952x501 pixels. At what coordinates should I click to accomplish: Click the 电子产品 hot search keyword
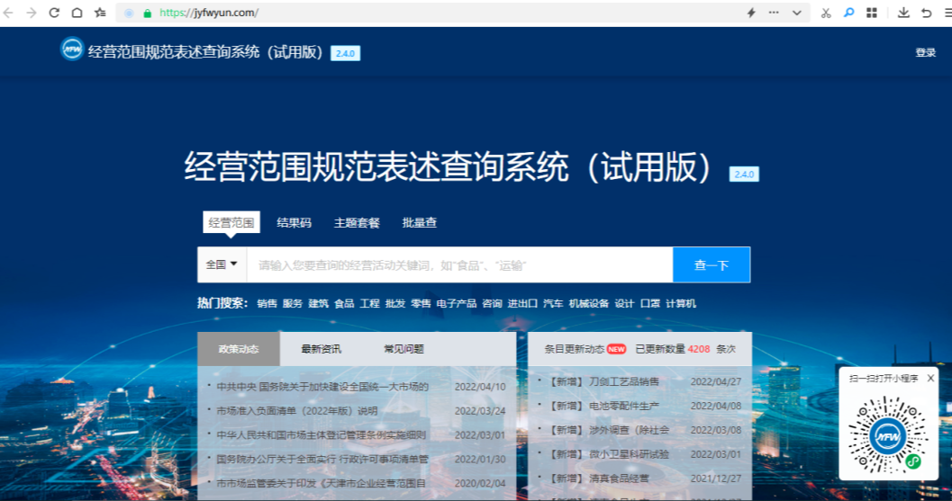coord(456,303)
